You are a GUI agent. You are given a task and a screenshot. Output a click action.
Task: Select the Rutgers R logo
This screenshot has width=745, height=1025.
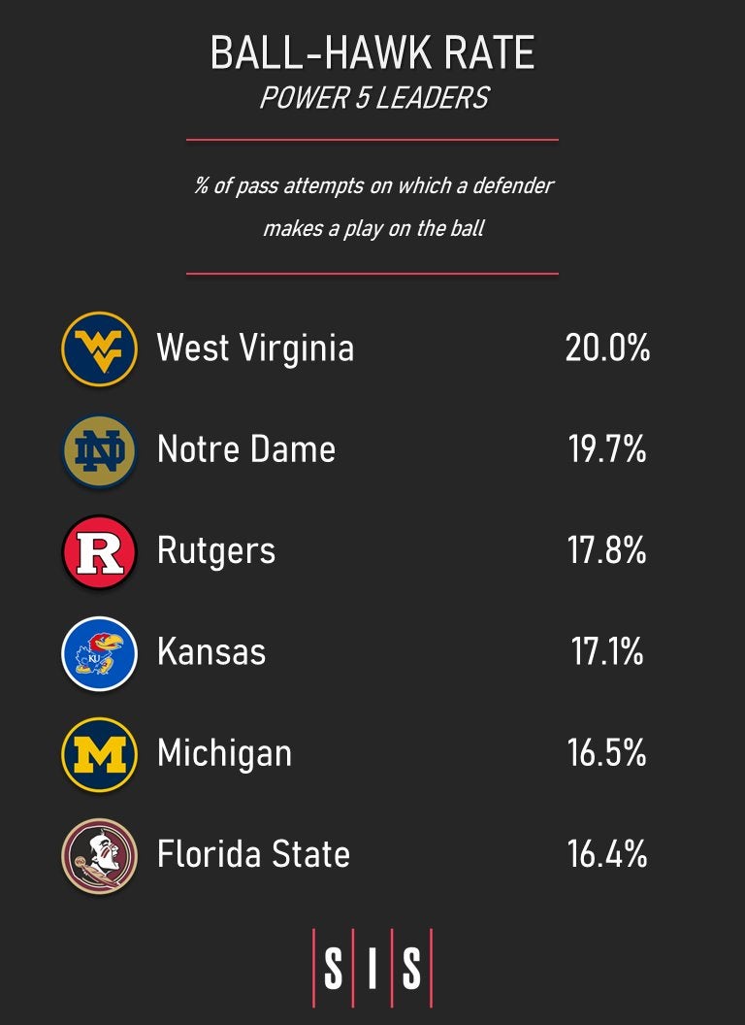[99, 551]
